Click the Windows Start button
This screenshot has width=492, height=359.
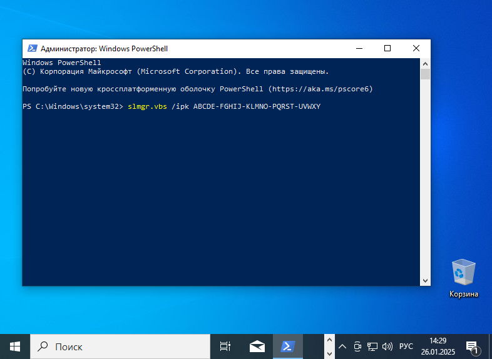coord(15,346)
